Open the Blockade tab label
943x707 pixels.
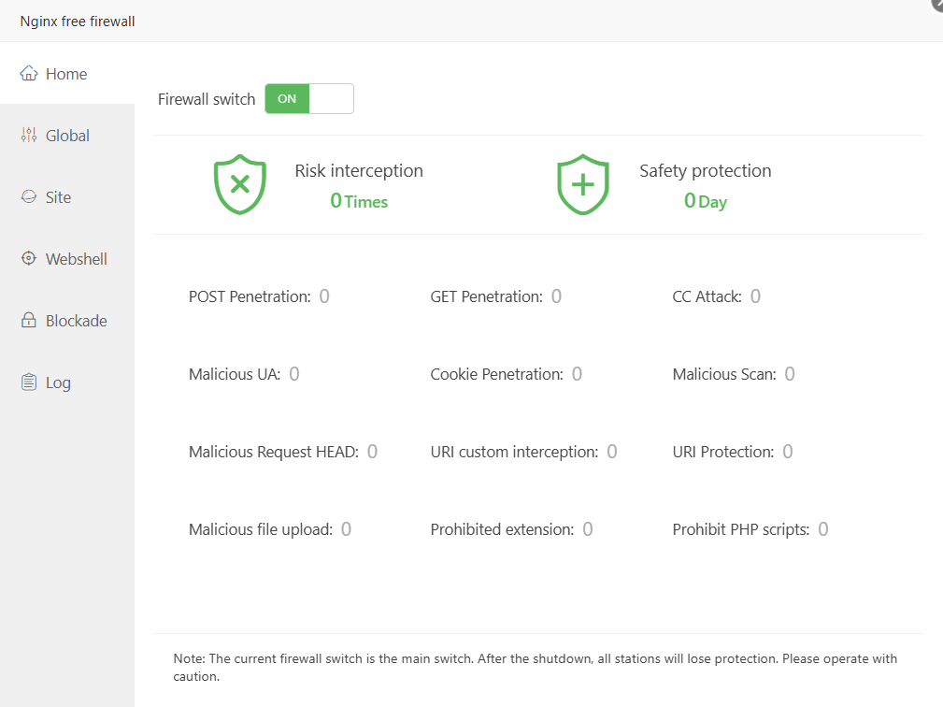pos(77,321)
